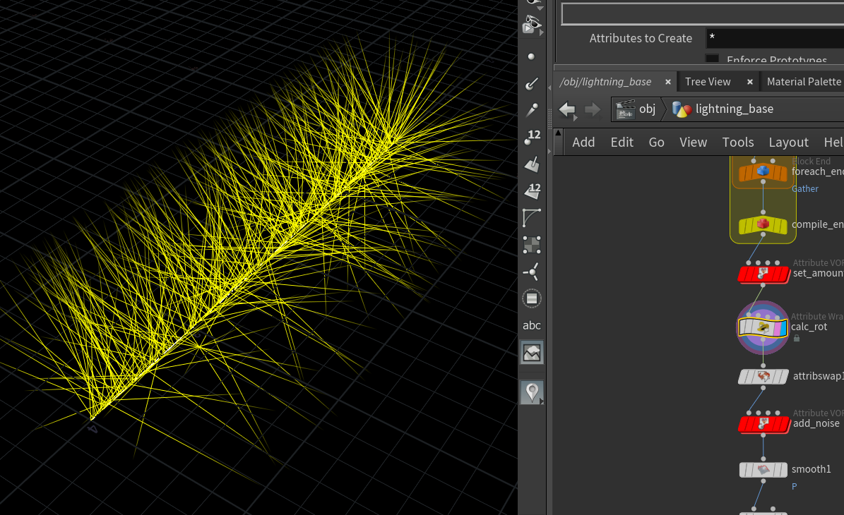Toggle the Enforce Prototypes checkbox
This screenshot has width=844, height=515.
pos(712,59)
